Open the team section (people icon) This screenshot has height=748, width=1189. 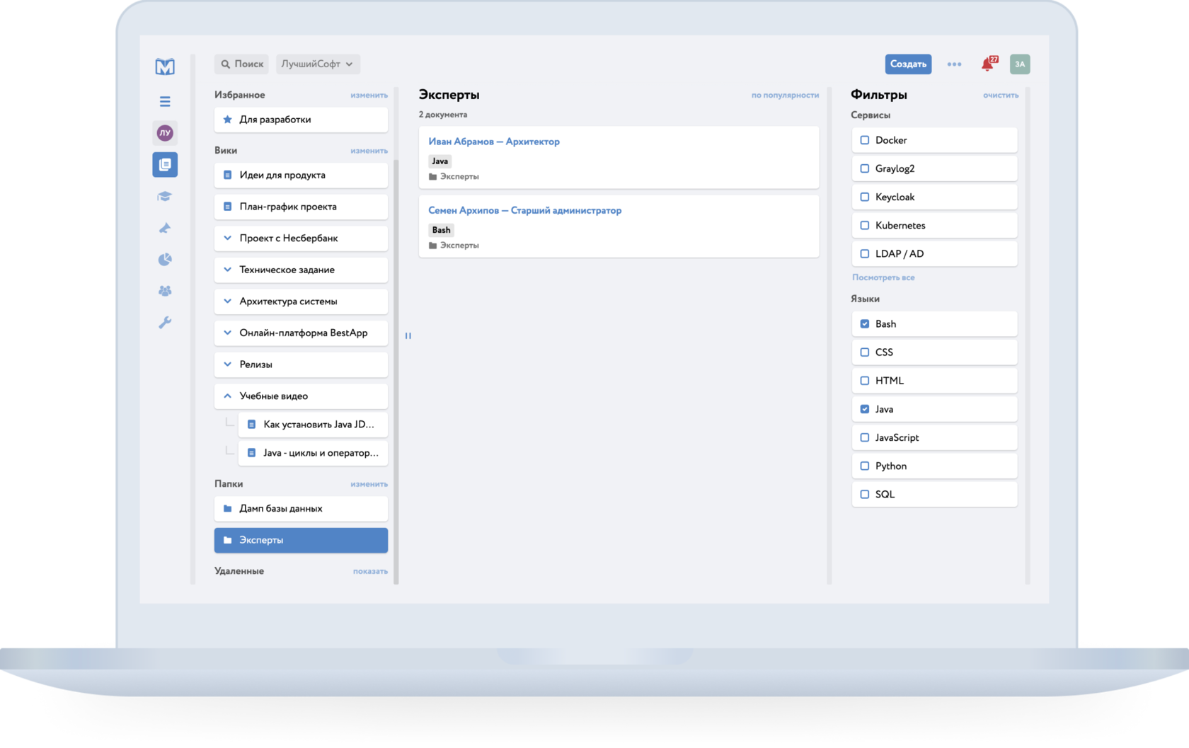[x=164, y=290]
